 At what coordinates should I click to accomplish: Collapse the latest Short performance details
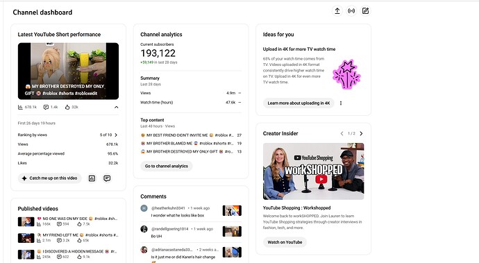click(117, 108)
